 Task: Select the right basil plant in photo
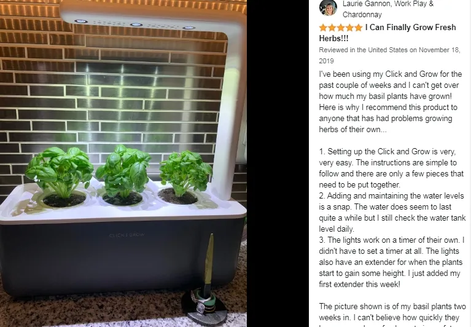(x=185, y=173)
